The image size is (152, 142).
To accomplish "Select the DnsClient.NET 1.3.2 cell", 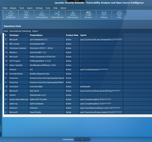I will (47, 52).
